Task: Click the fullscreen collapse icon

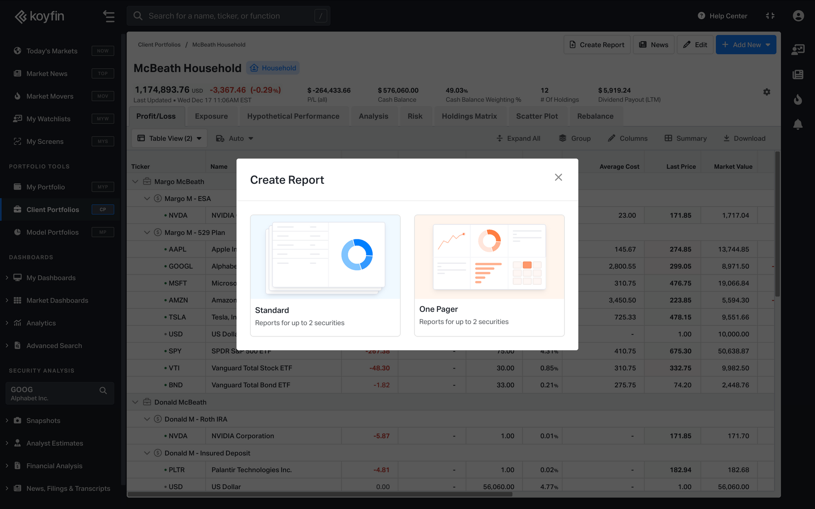Action: point(770,16)
